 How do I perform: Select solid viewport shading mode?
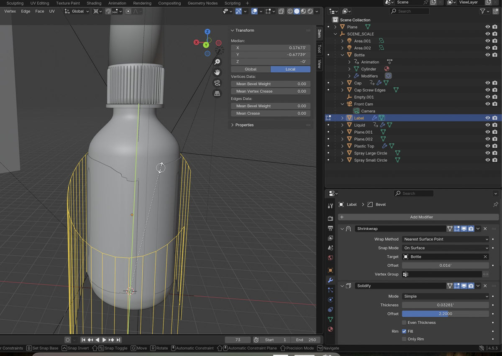tap(297, 11)
